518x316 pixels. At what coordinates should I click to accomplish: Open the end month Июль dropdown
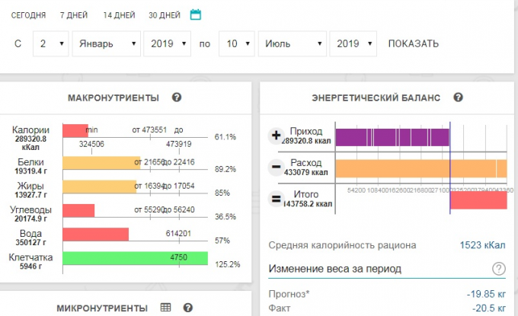pos(293,43)
